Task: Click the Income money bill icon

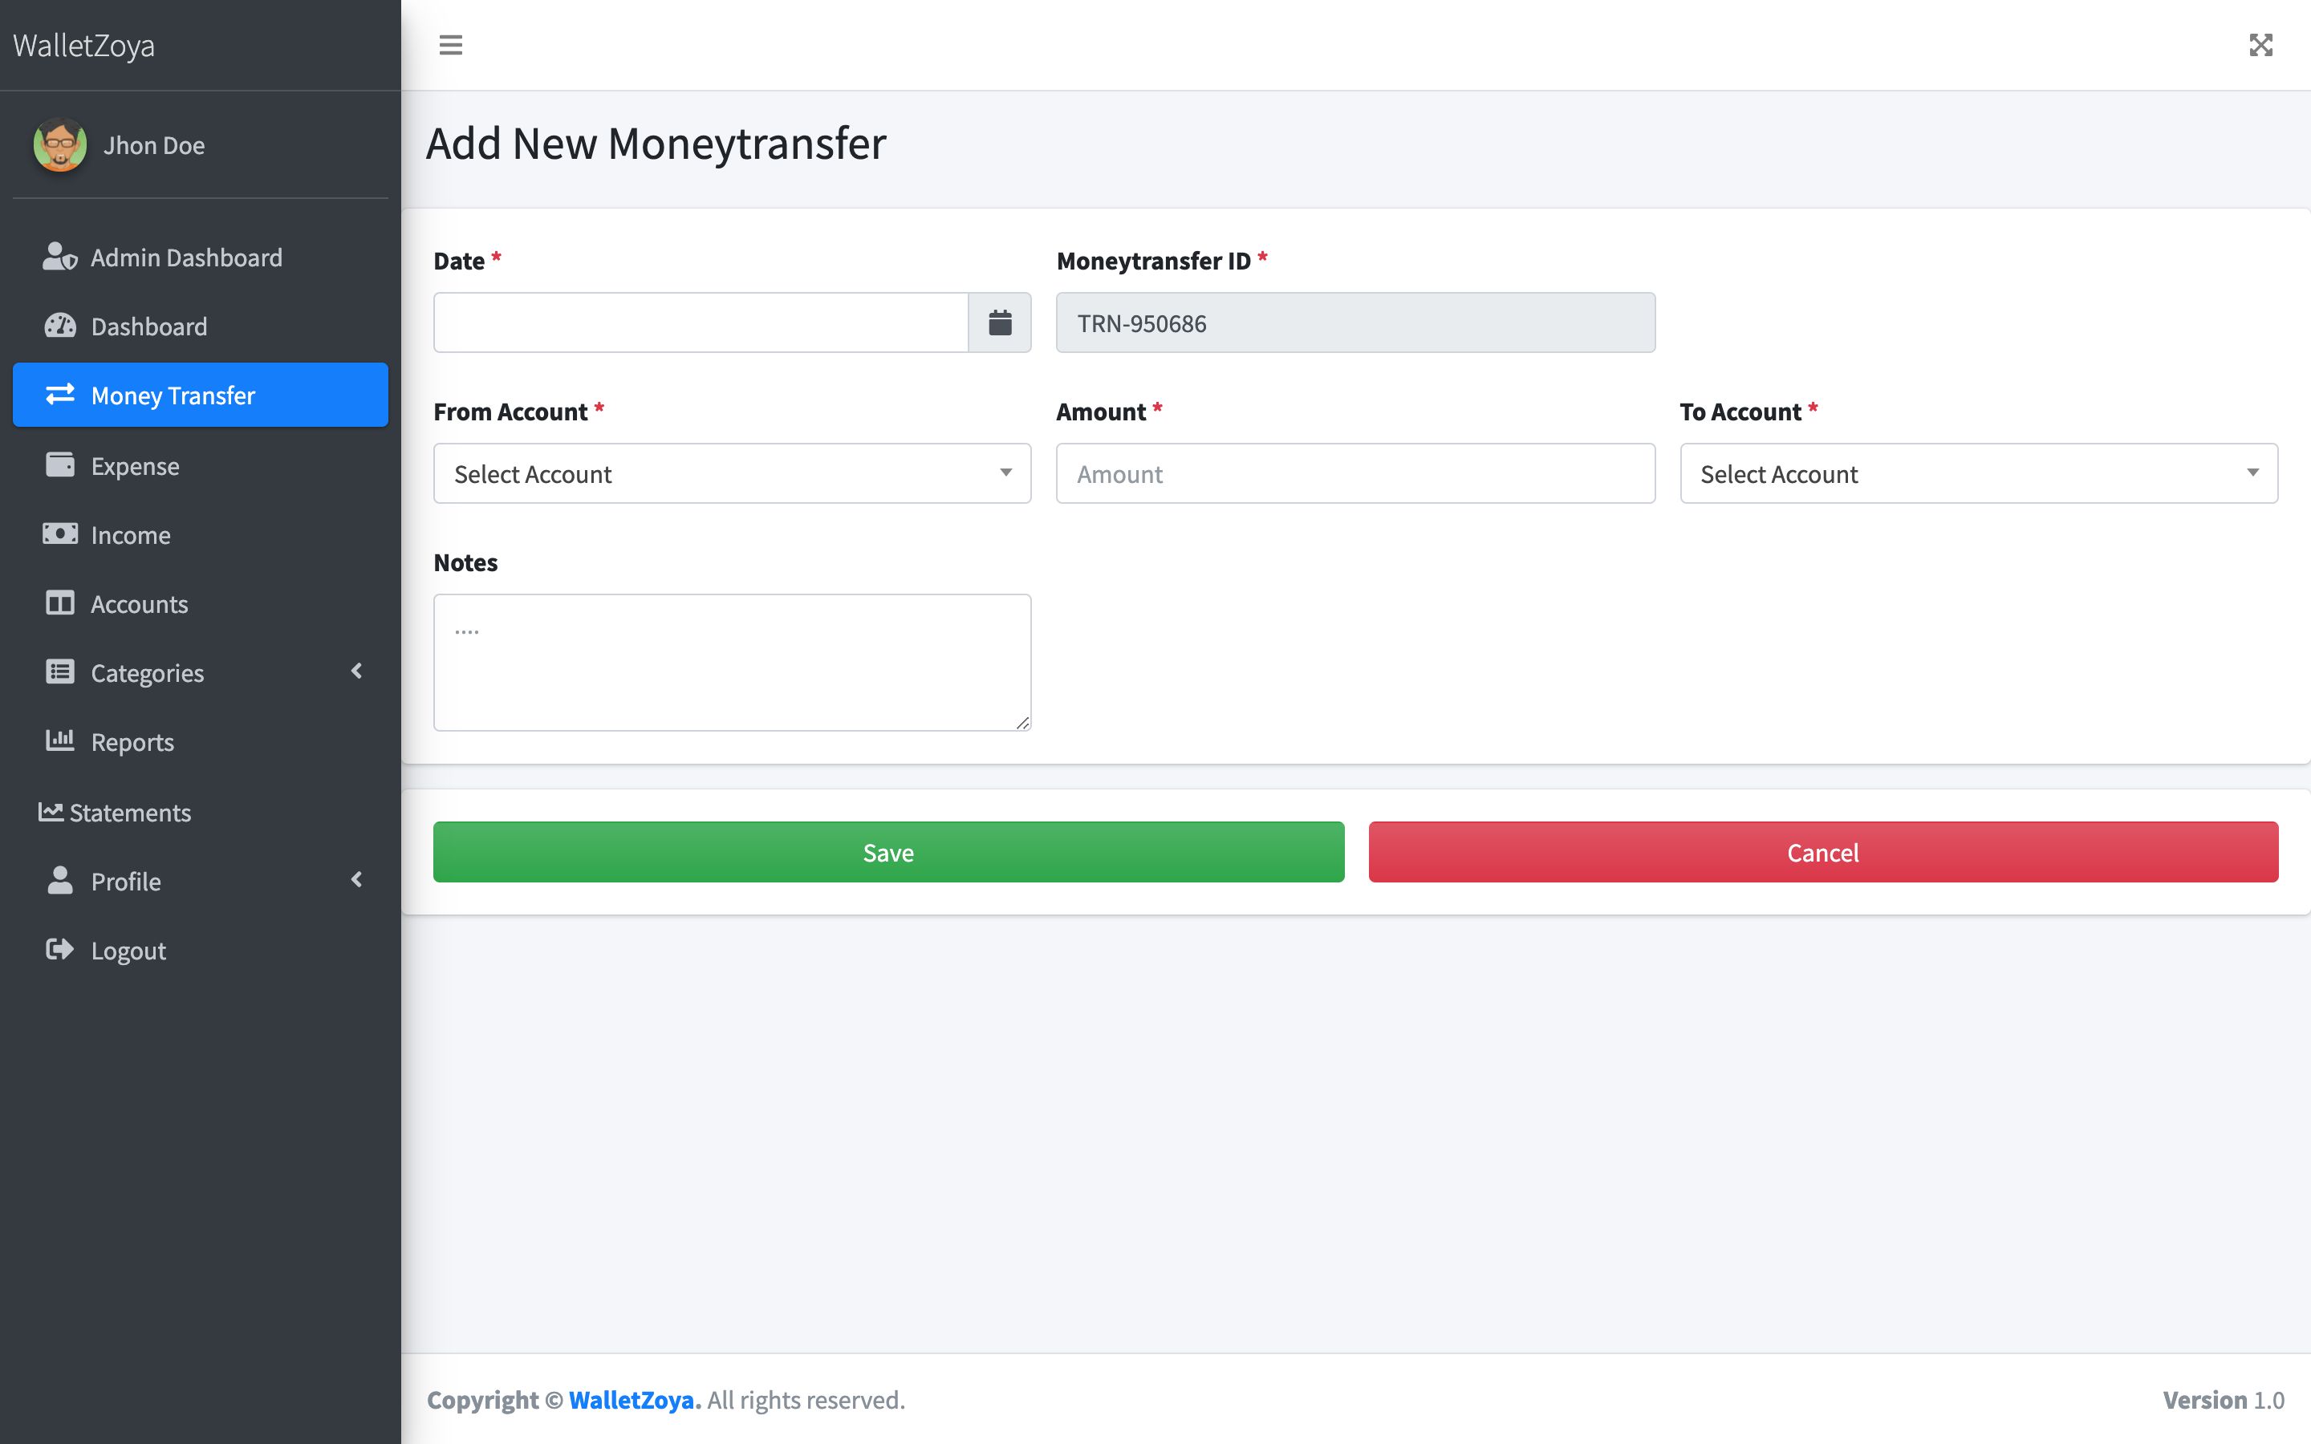Action: pyautogui.click(x=59, y=533)
